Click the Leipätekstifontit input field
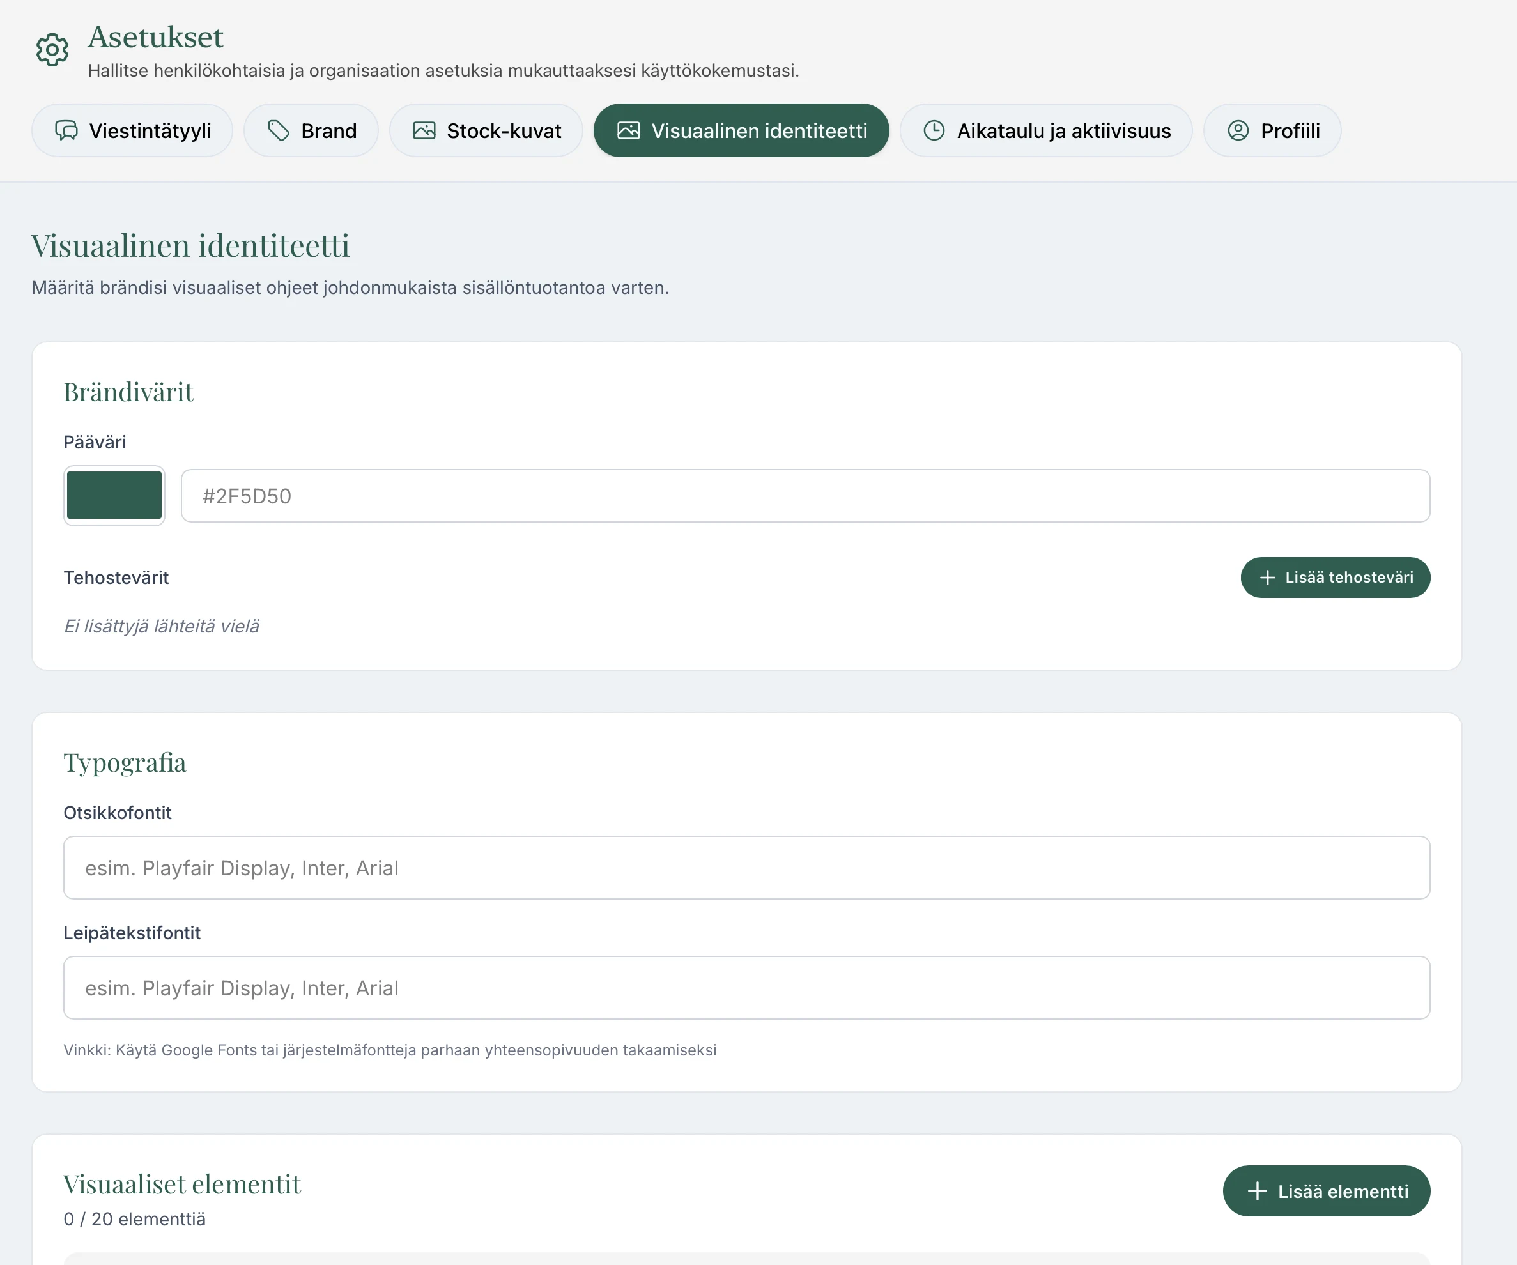The width and height of the screenshot is (1517, 1265). (746, 988)
